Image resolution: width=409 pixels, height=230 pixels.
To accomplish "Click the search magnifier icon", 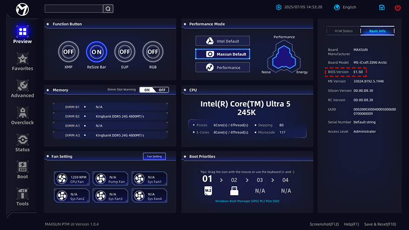I will [108, 9].
